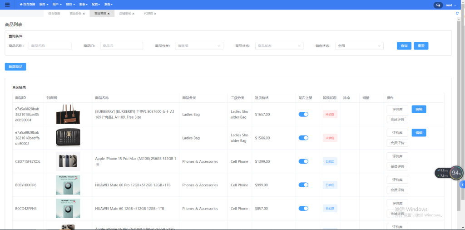The image size is (465, 230).
Task: Click 评价库 for the $1657.00 BURBERRY row
Action: point(397,109)
